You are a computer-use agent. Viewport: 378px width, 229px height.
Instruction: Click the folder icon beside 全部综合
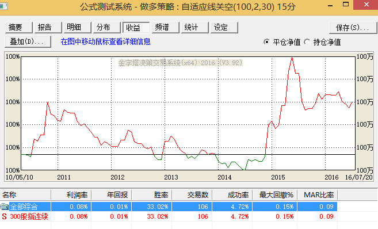point(5,207)
